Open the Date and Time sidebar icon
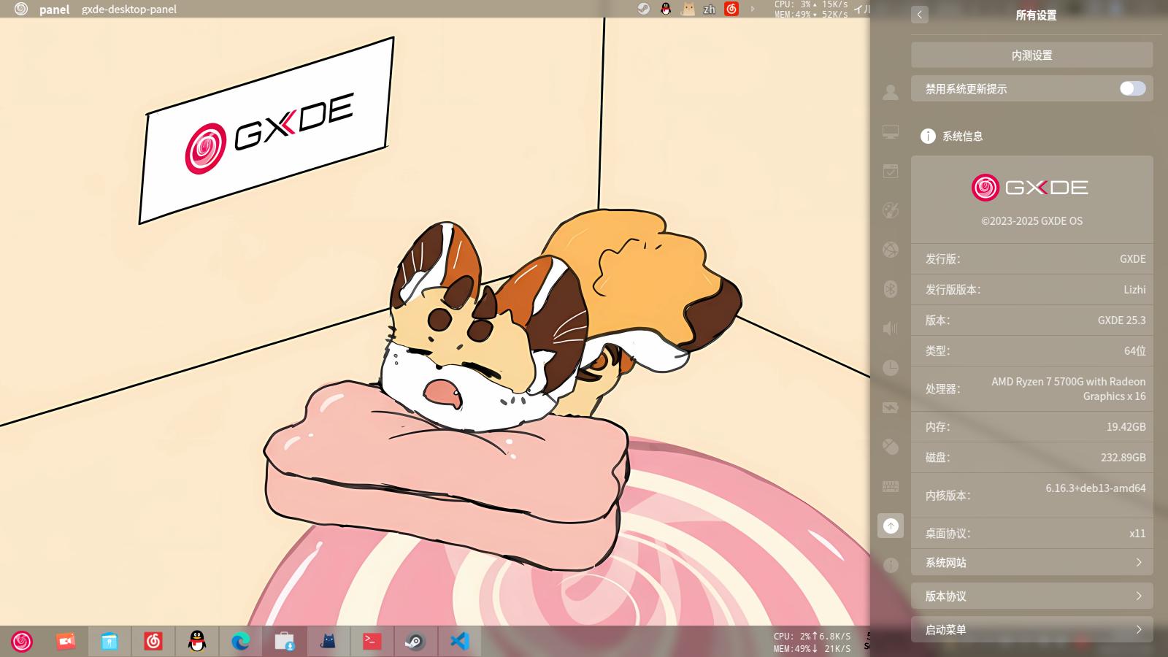The width and height of the screenshot is (1168, 657). coord(891,368)
